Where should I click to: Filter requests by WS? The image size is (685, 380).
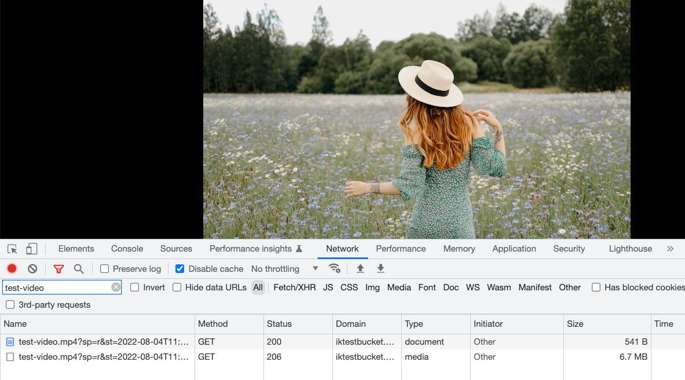(x=472, y=287)
